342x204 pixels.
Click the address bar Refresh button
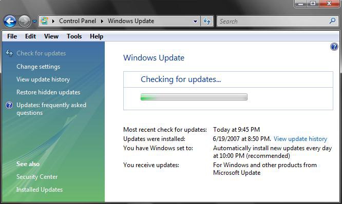tap(207, 21)
